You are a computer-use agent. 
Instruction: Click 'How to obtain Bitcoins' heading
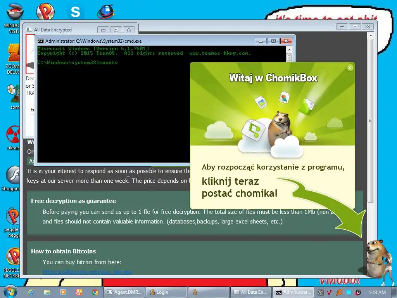pyautogui.click(x=63, y=251)
